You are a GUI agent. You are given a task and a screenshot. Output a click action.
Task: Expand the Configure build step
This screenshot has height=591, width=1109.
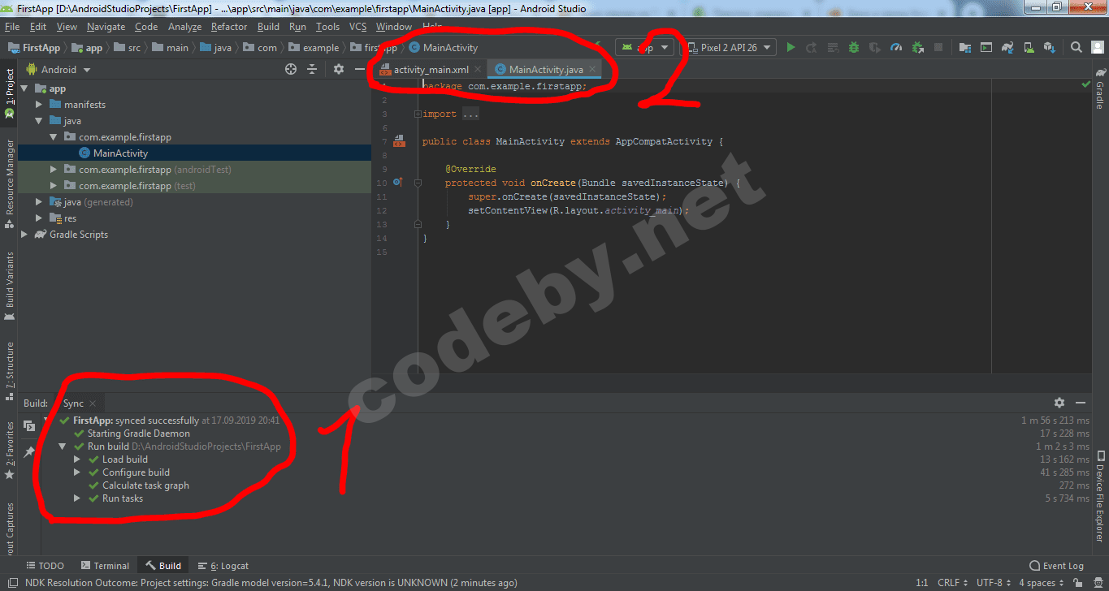click(x=77, y=472)
